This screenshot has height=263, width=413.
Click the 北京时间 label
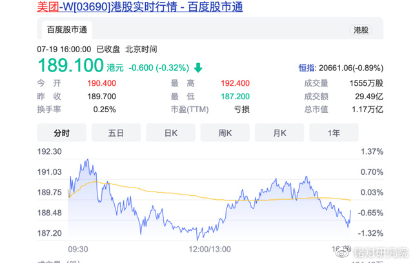[141, 49]
